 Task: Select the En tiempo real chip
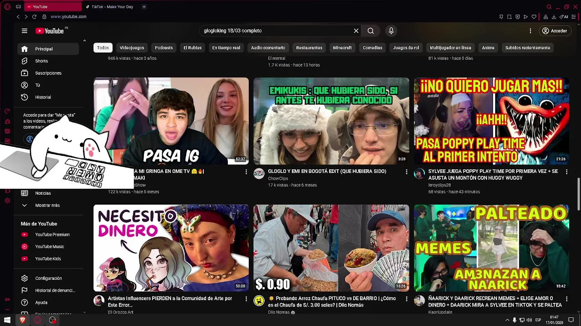[x=226, y=48]
